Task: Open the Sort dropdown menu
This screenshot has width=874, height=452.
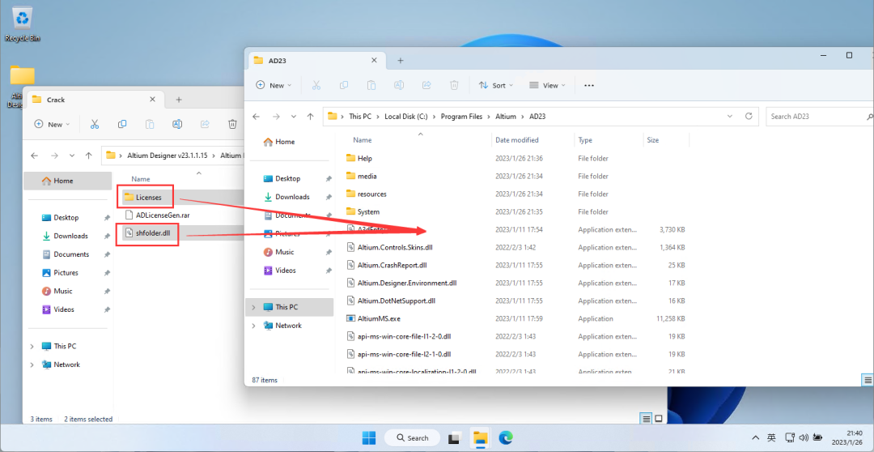Action: 494,85
